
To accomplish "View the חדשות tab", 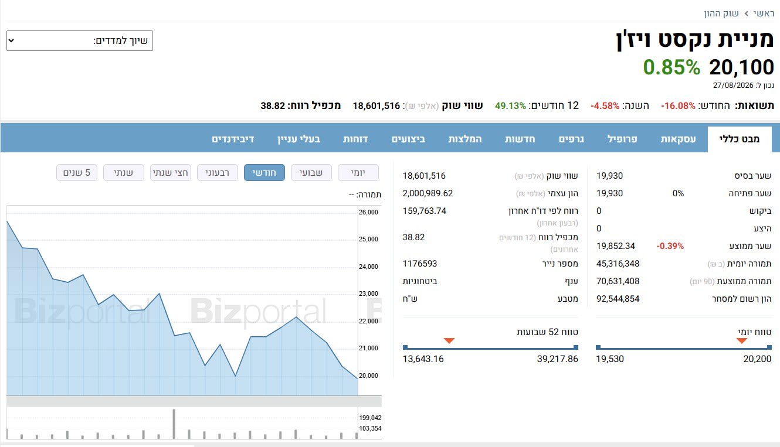I will coord(520,139).
